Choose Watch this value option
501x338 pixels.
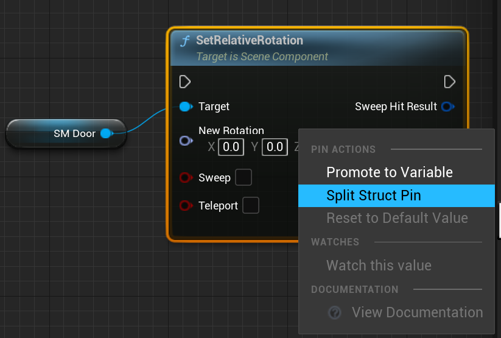click(379, 265)
